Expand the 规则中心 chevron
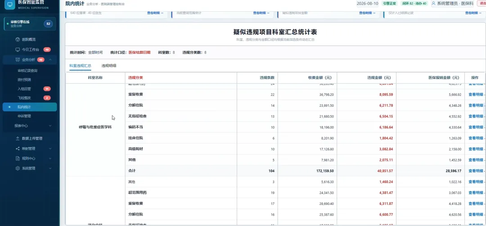This screenshot has width=486, height=226. [x=50, y=158]
